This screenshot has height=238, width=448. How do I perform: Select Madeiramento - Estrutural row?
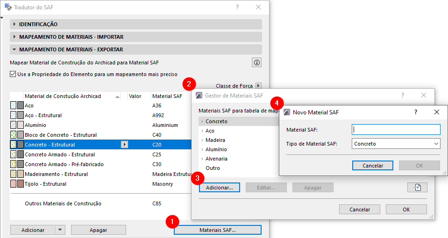(x=100, y=174)
